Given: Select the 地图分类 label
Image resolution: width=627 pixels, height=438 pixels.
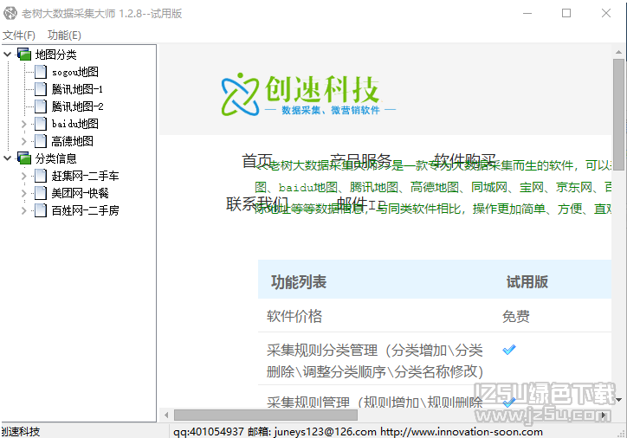Looking at the screenshot, I should pyautogui.click(x=55, y=55).
